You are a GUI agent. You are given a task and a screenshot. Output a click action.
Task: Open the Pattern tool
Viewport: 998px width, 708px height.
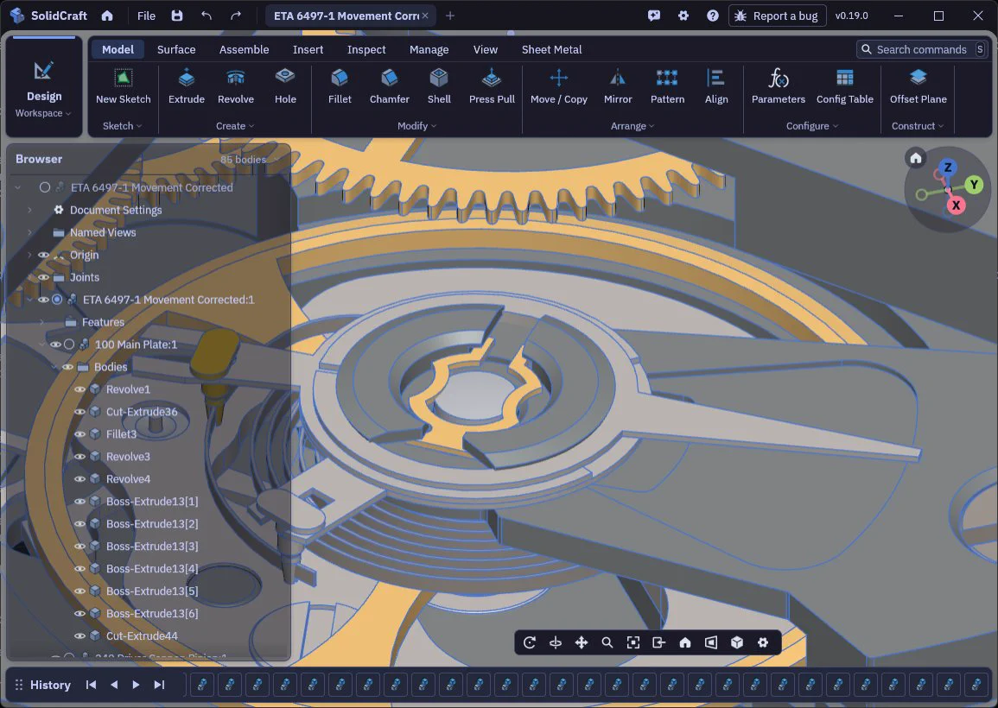tap(668, 86)
